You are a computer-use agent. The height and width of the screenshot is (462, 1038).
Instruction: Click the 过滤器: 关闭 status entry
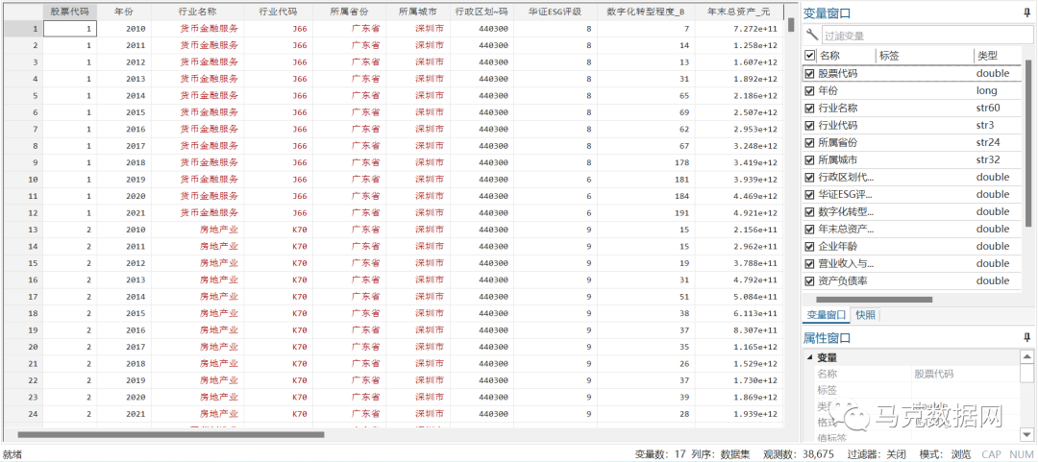click(x=876, y=454)
